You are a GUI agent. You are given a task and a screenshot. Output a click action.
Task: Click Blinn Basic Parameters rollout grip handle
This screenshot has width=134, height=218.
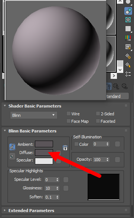pyautogui.click(x=126, y=131)
